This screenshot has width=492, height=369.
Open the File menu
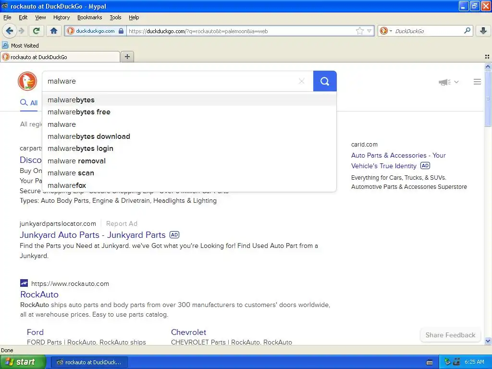(x=7, y=17)
